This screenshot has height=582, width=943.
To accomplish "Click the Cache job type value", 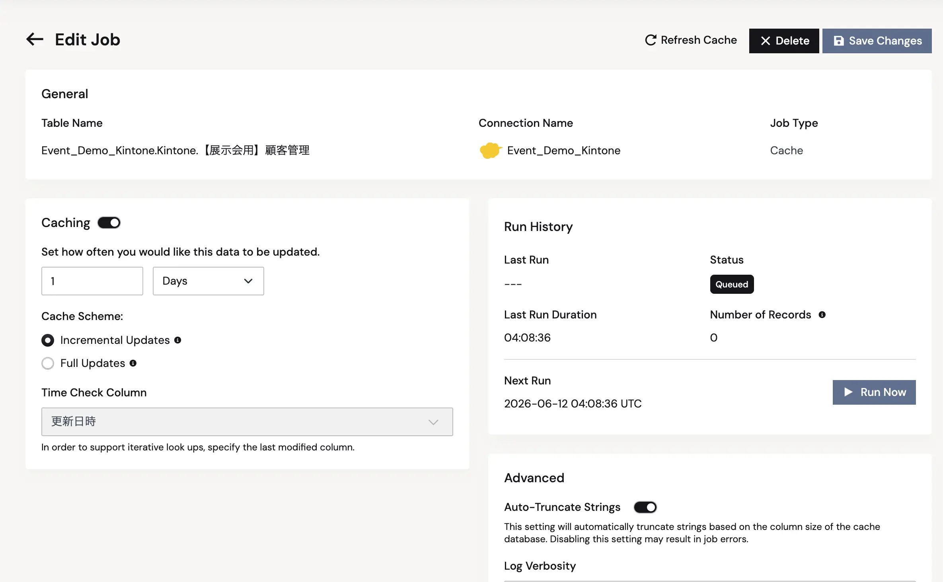I will click(787, 151).
